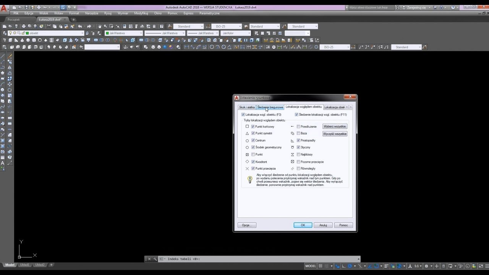Enable the Przedłużenie checkbox
The height and width of the screenshot is (275, 489).
[x=298, y=126]
